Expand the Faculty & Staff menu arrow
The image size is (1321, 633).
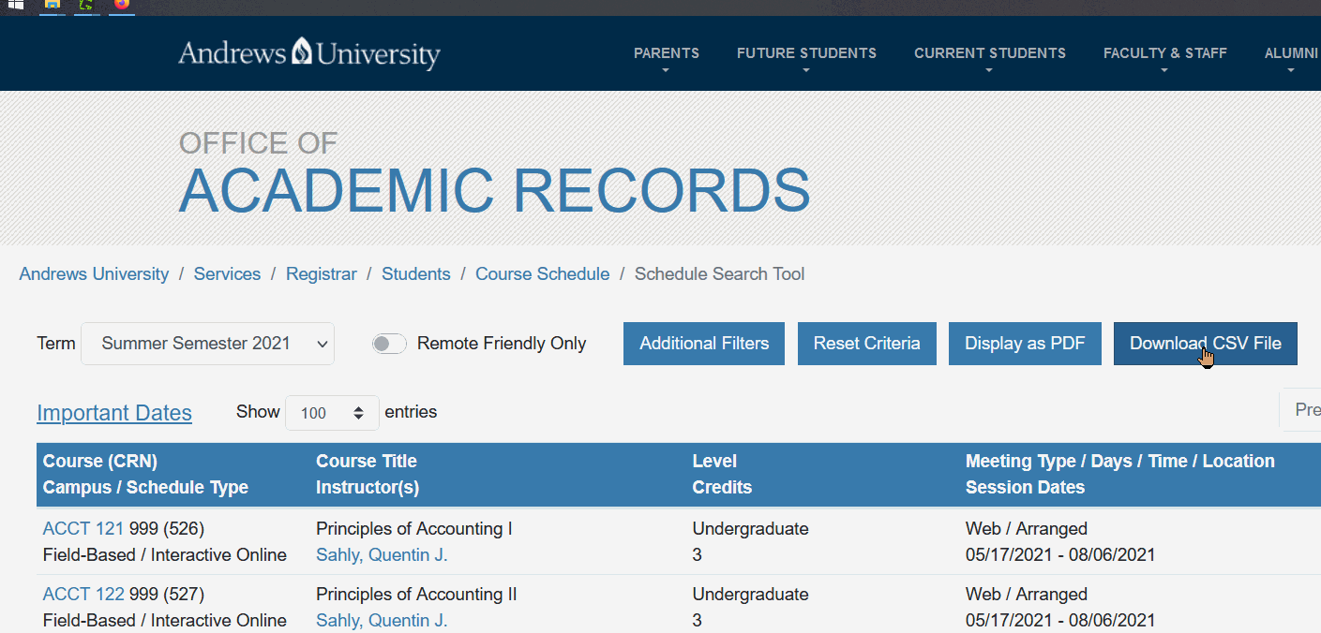point(1164,70)
